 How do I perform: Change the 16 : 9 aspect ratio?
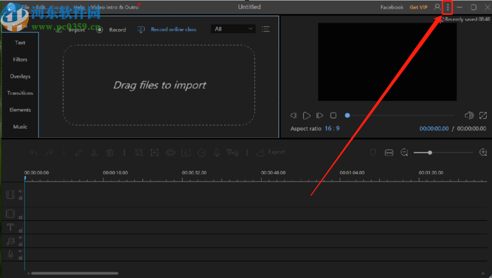click(x=332, y=129)
